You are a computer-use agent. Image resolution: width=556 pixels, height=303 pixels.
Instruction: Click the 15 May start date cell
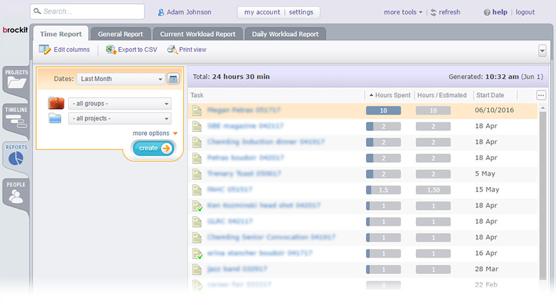(487, 190)
